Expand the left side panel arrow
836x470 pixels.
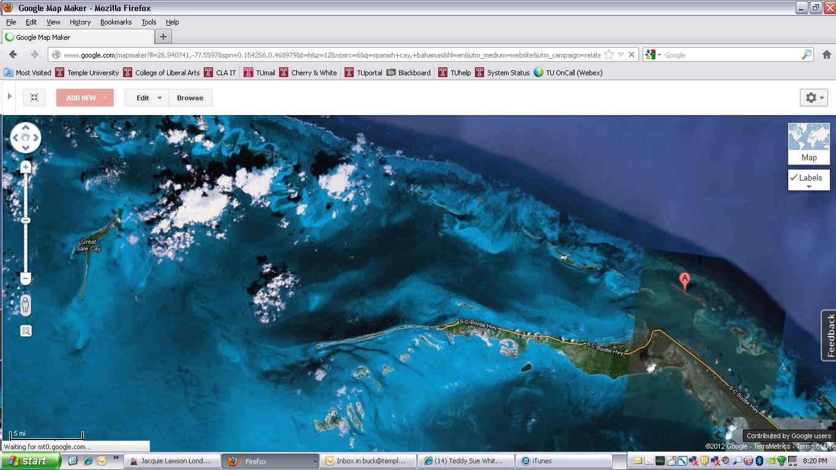click(x=9, y=97)
